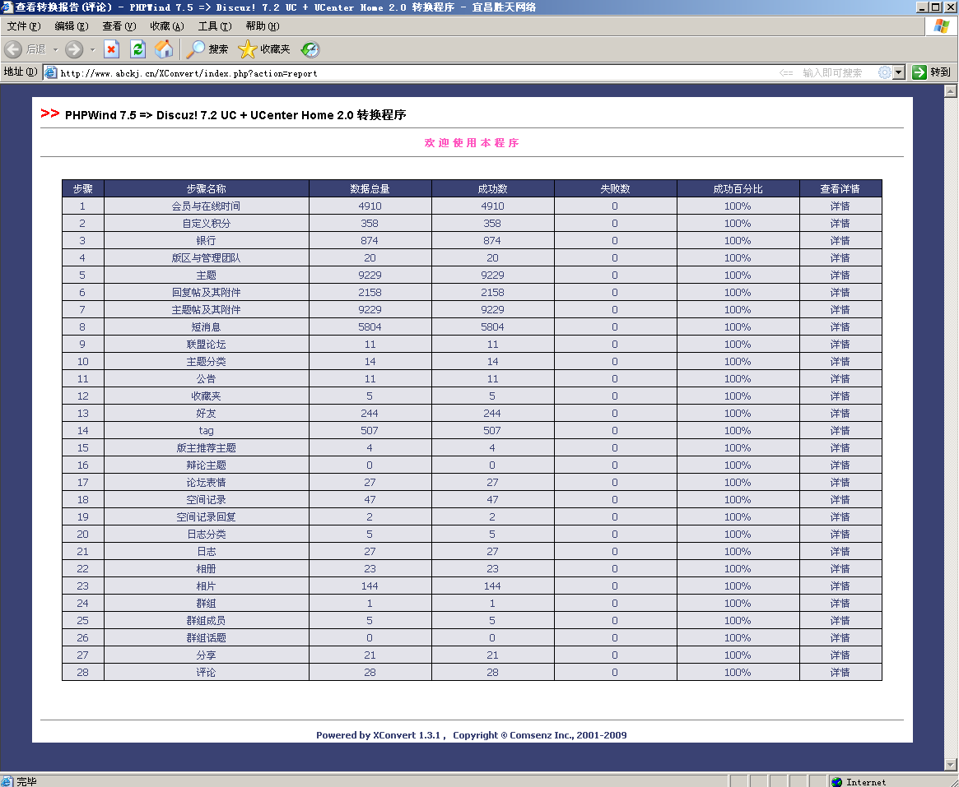Viewport: 959px width, 787px height.
Task: Click the 欢迎使用本程序 heading text
Action: (472, 143)
